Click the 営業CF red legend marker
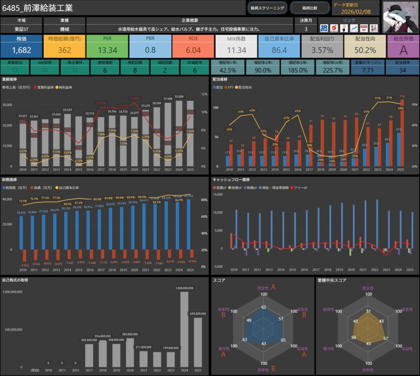Viewport: 420px width, 376px height. (214, 187)
